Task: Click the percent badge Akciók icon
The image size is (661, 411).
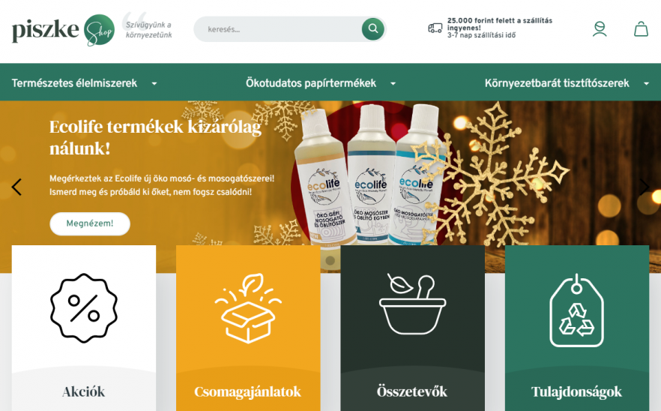Action: click(83, 307)
